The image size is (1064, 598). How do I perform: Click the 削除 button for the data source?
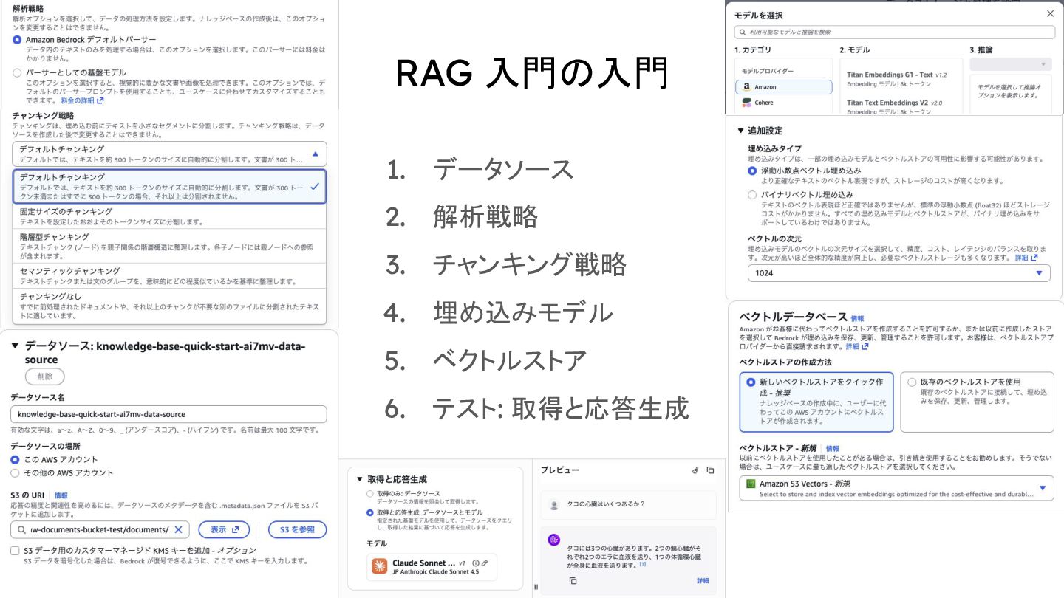click(x=44, y=377)
